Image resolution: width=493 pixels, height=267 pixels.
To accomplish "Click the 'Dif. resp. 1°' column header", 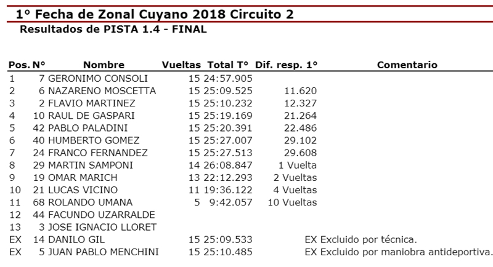I will tap(285, 65).
